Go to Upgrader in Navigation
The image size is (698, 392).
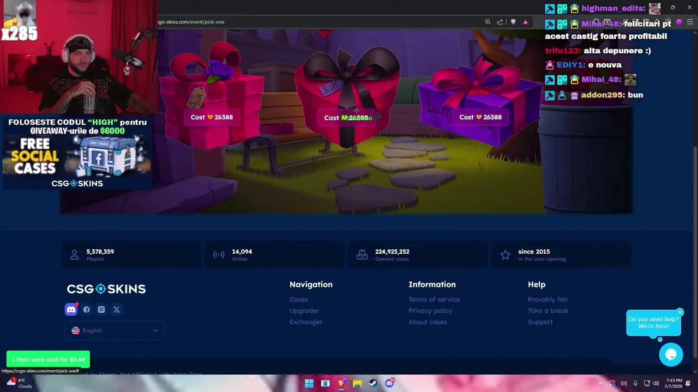point(304,311)
